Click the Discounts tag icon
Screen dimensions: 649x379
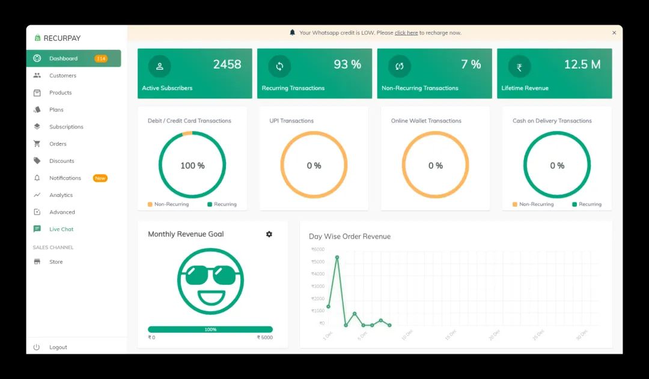coord(37,160)
